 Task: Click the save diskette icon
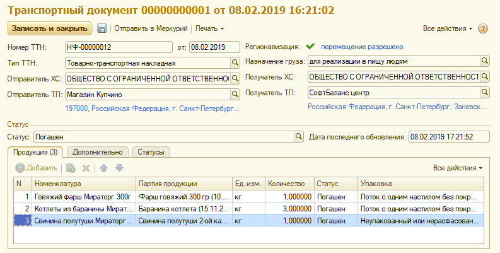tap(102, 28)
